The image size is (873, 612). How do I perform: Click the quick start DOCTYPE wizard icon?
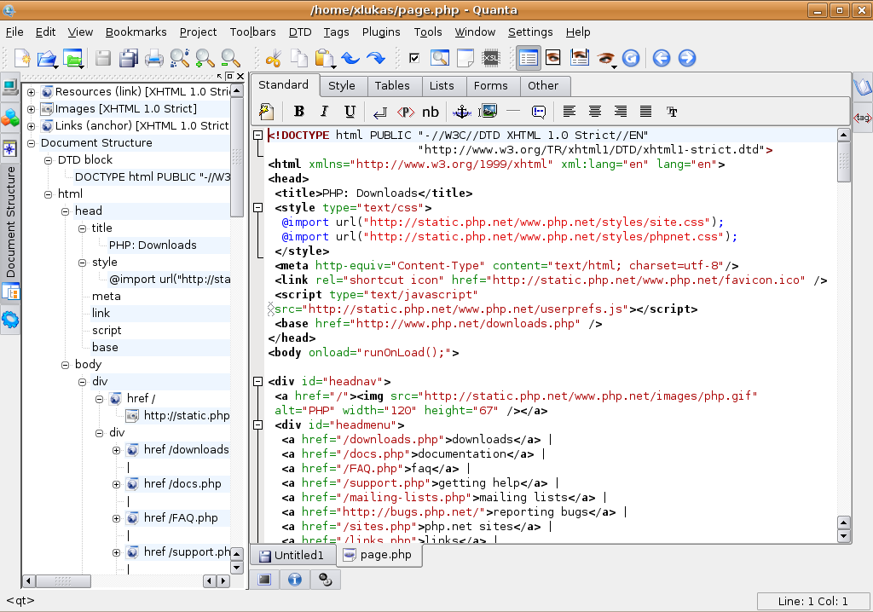tap(266, 112)
